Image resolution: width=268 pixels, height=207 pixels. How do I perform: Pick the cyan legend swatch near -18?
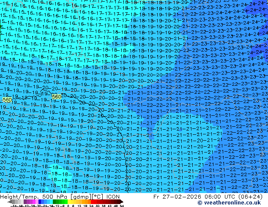point(51,202)
